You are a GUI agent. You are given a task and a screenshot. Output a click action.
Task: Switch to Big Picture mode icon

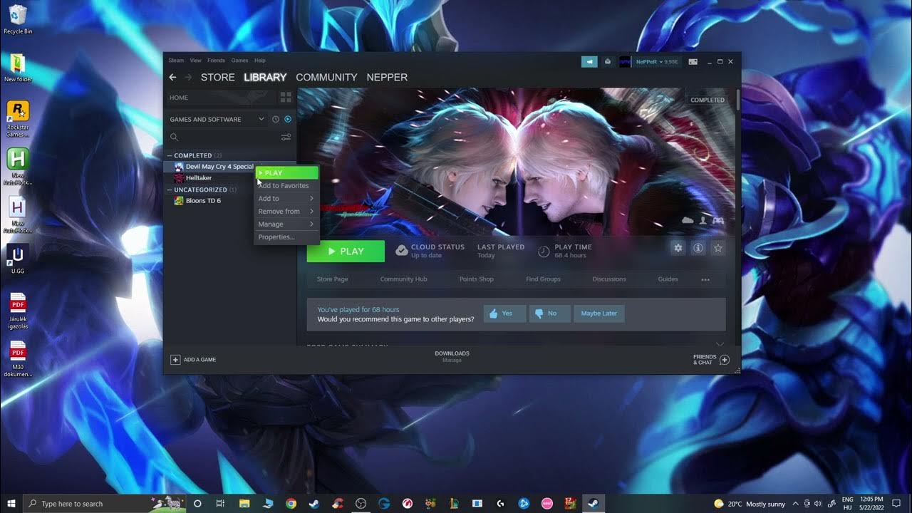pos(693,62)
